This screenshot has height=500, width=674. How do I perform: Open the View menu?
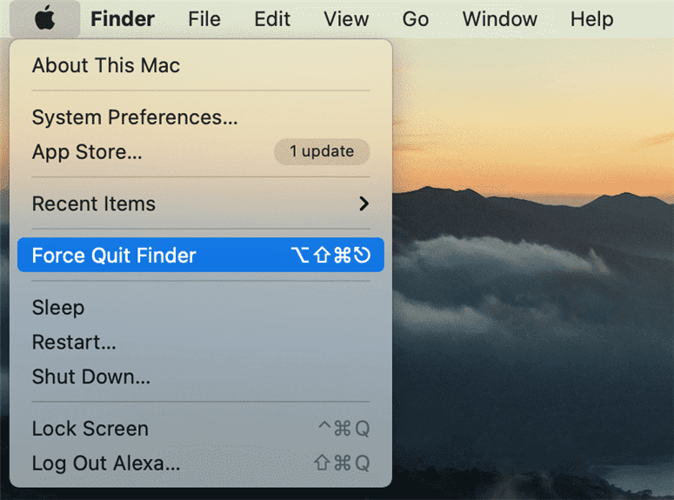pyautogui.click(x=346, y=19)
